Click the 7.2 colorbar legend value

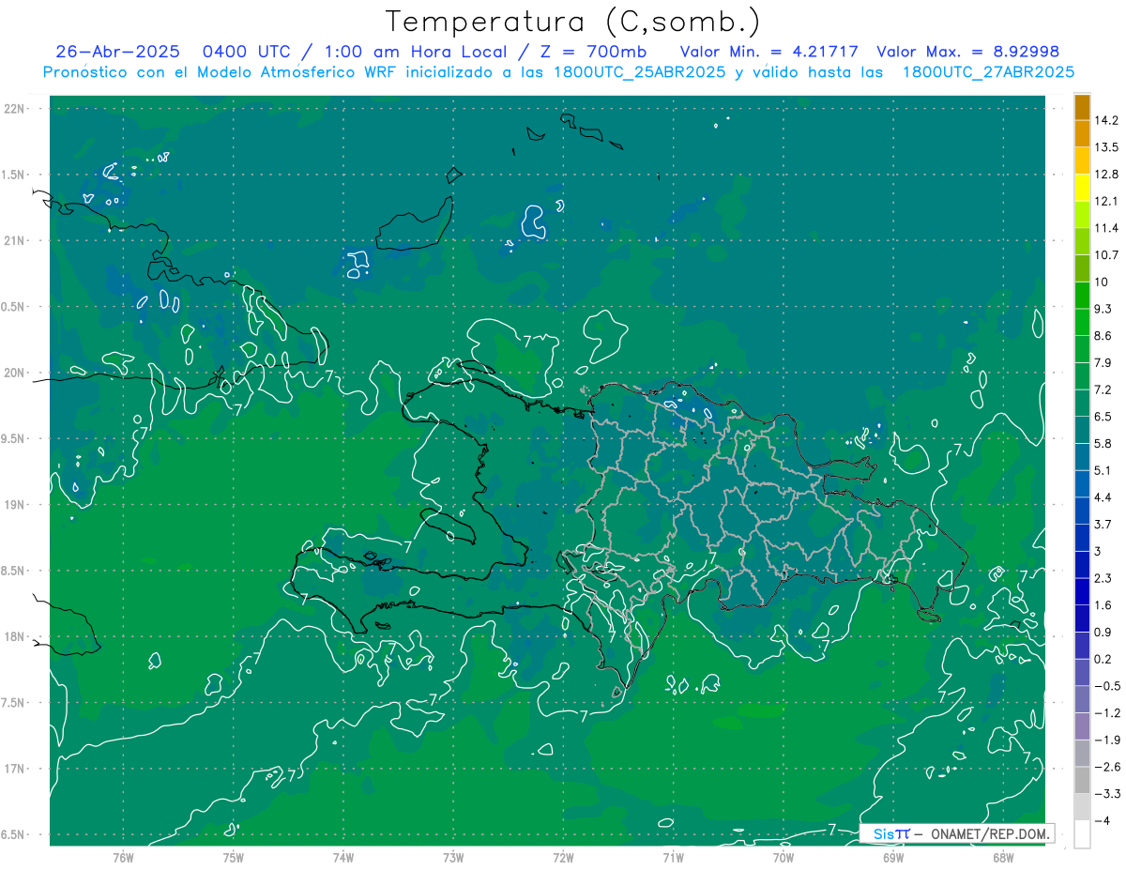coord(1103,389)
